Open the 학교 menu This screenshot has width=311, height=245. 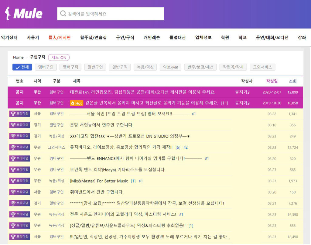click(x=242, y=37)
